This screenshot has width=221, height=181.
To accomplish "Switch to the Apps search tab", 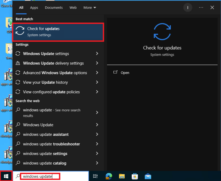I will tap(34, 7).
